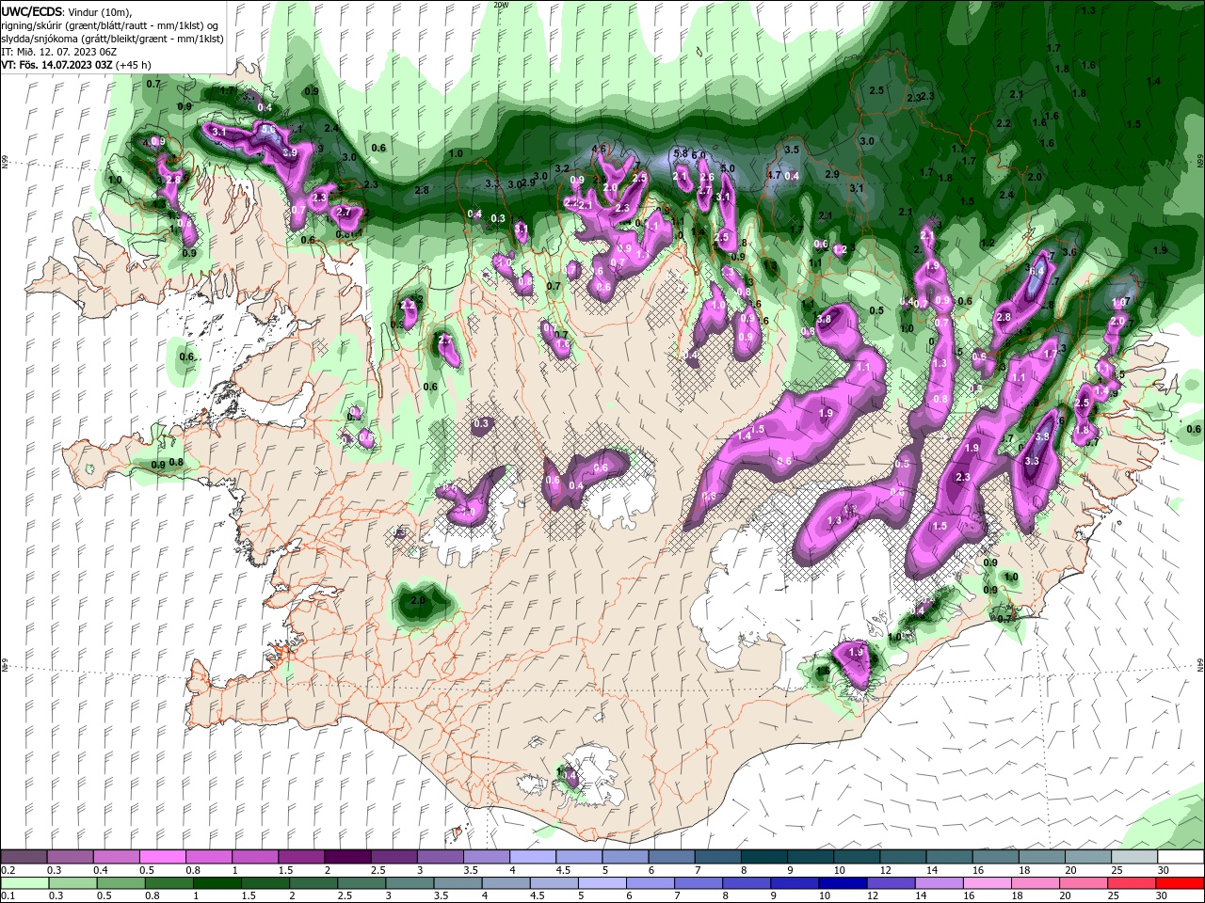Click the '(+45 h)' forecast offset text
This screenshot has height=903, width=1205.
133,65
